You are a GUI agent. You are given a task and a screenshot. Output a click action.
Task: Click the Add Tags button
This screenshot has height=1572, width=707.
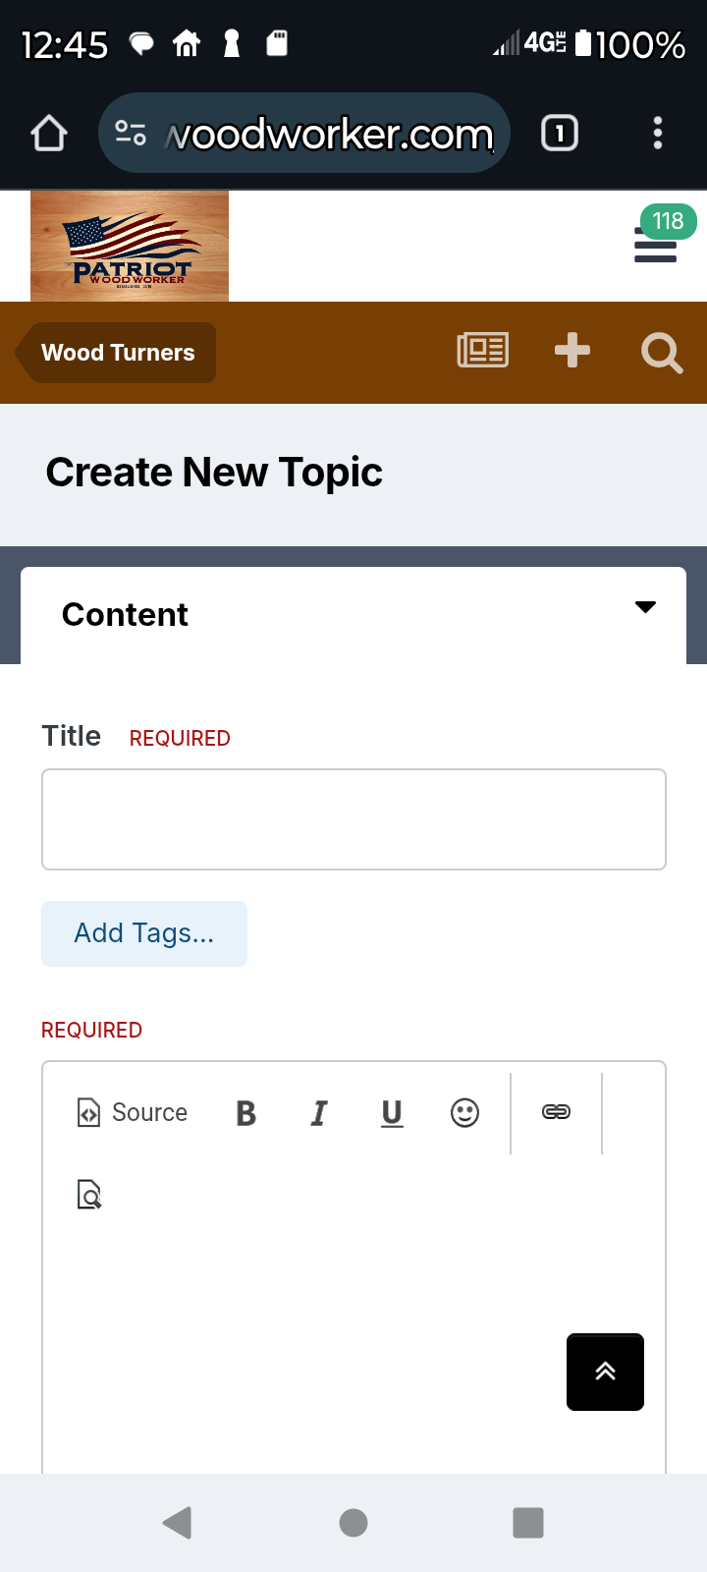[x=144, y=933]
